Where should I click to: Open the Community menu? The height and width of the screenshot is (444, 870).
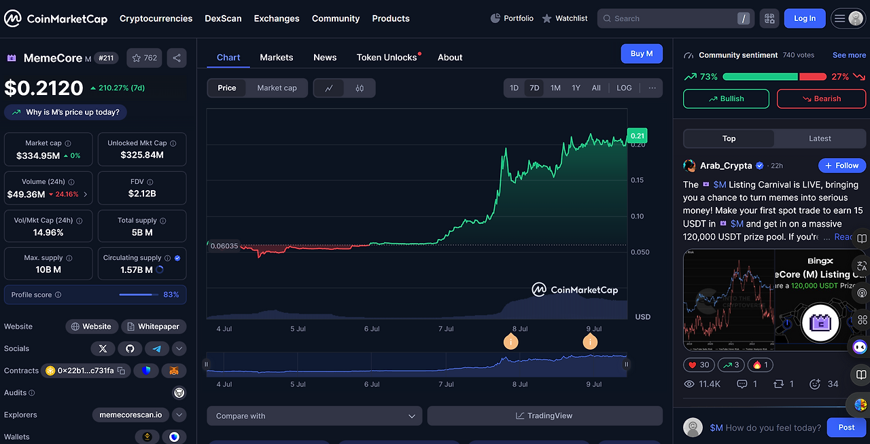[x=336, y=18]
